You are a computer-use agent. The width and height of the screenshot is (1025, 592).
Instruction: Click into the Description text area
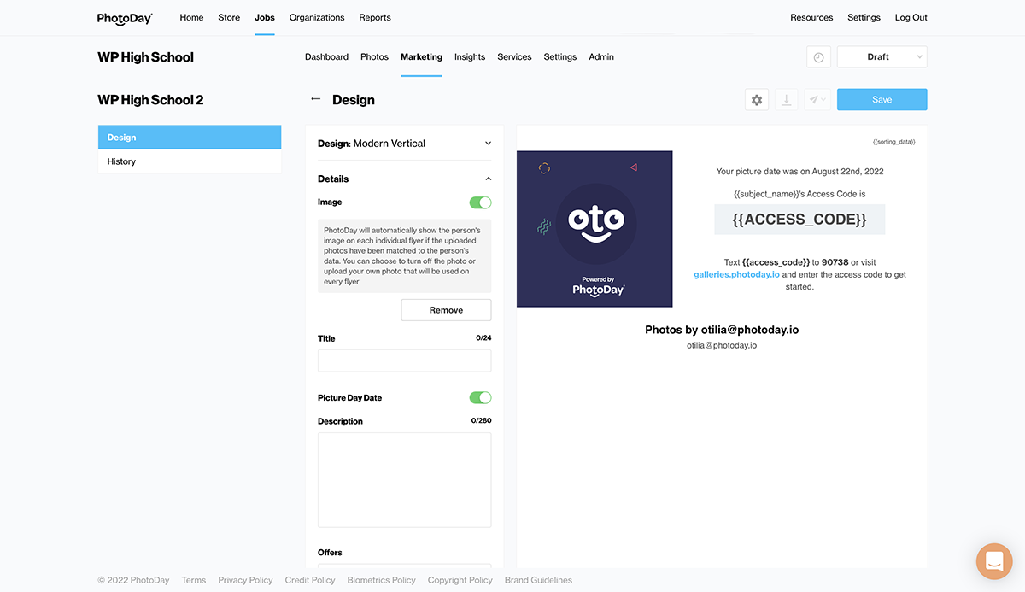(x=405, y=480)
